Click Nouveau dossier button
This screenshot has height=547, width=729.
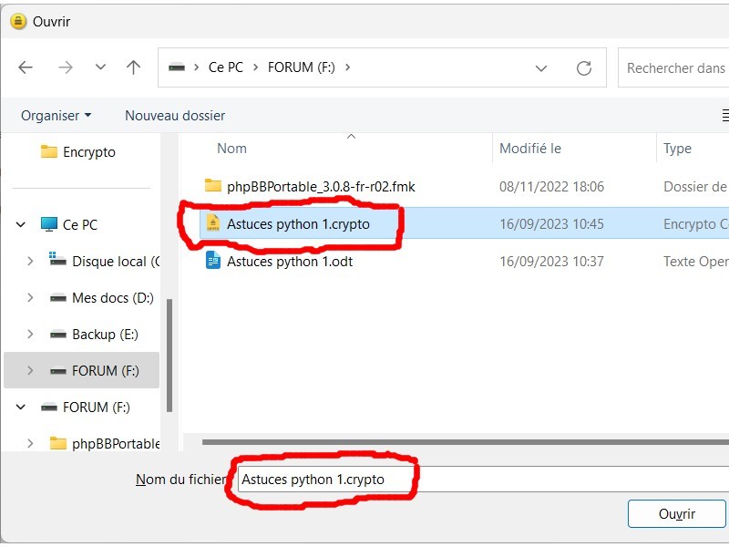(175, 116)
